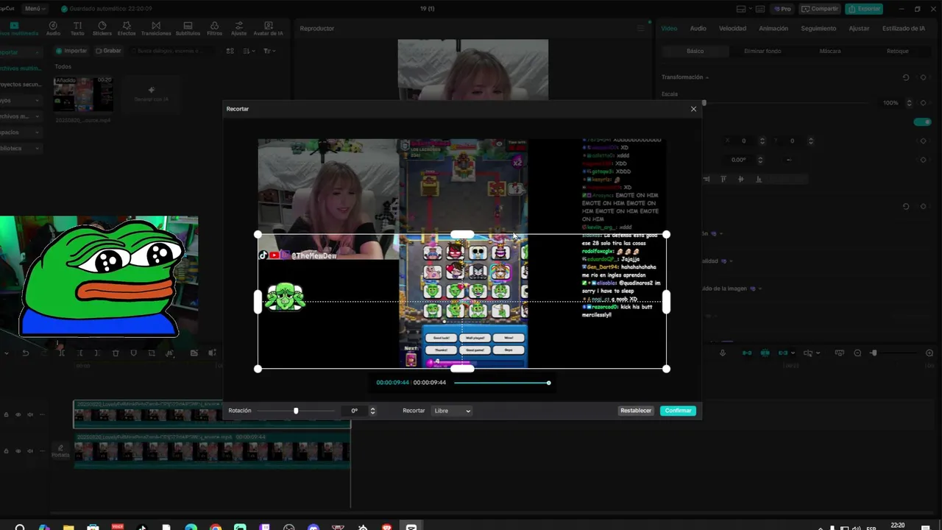Collapse the Transformación section
Screen dimensions: 942x530
[707, 77]
